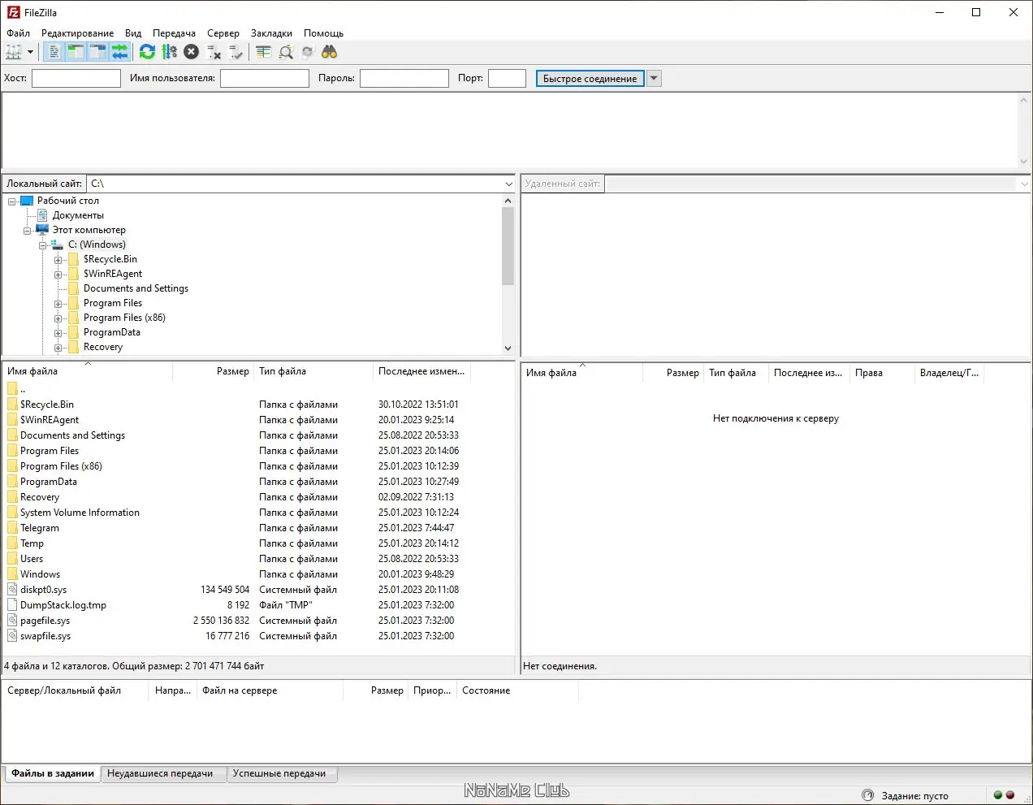Open the Передача menu
Viewport: 1033px width, 805px height.
[x=174, y=33]
